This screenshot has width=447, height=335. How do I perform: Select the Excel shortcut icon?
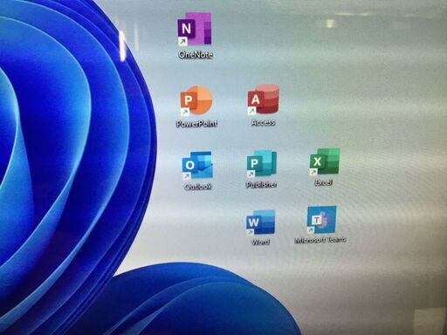(325, 162)
